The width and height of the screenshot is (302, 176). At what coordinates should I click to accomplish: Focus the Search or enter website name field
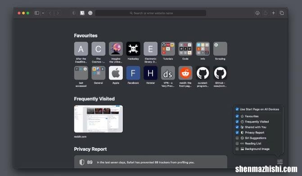[151, 13]
